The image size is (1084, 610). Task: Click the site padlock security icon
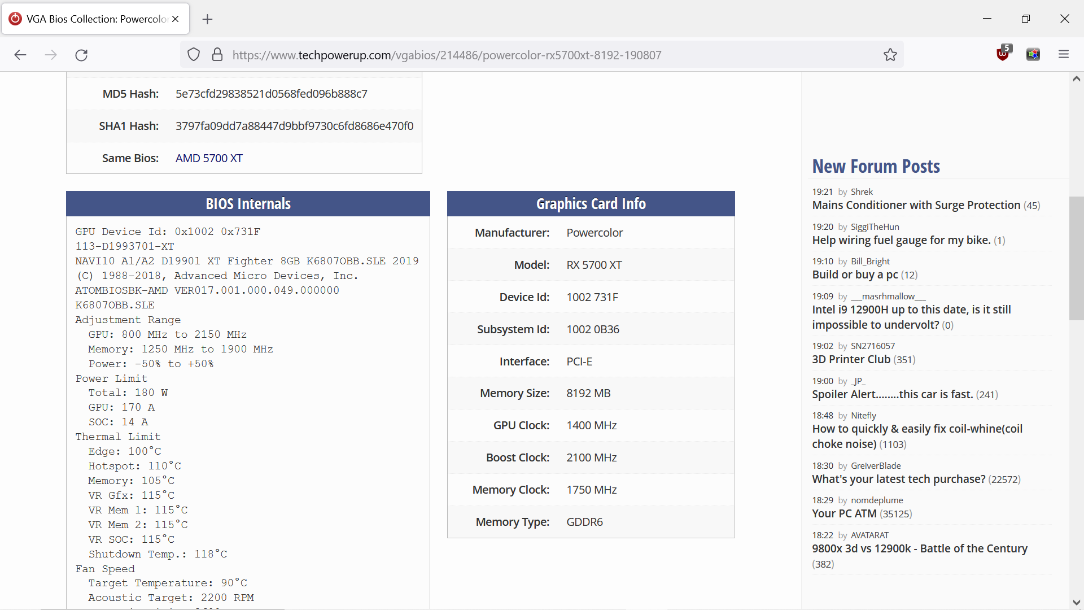(217, 55)
